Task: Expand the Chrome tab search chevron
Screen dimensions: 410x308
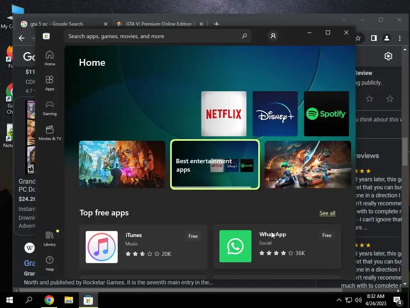Action: (x=344, y=20)
